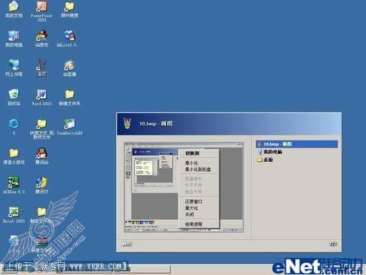Open the TaskSwitchXP desktop shortcut

point(69,127)
